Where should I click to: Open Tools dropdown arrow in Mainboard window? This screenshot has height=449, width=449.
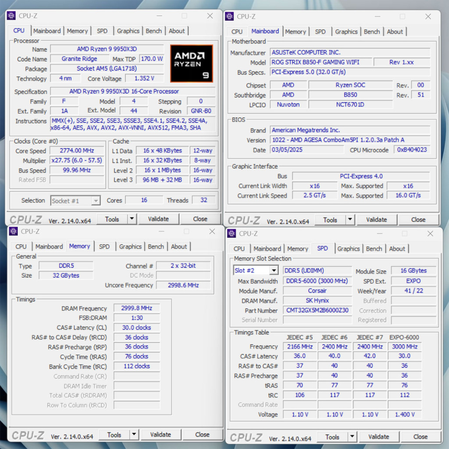[350, 220]
